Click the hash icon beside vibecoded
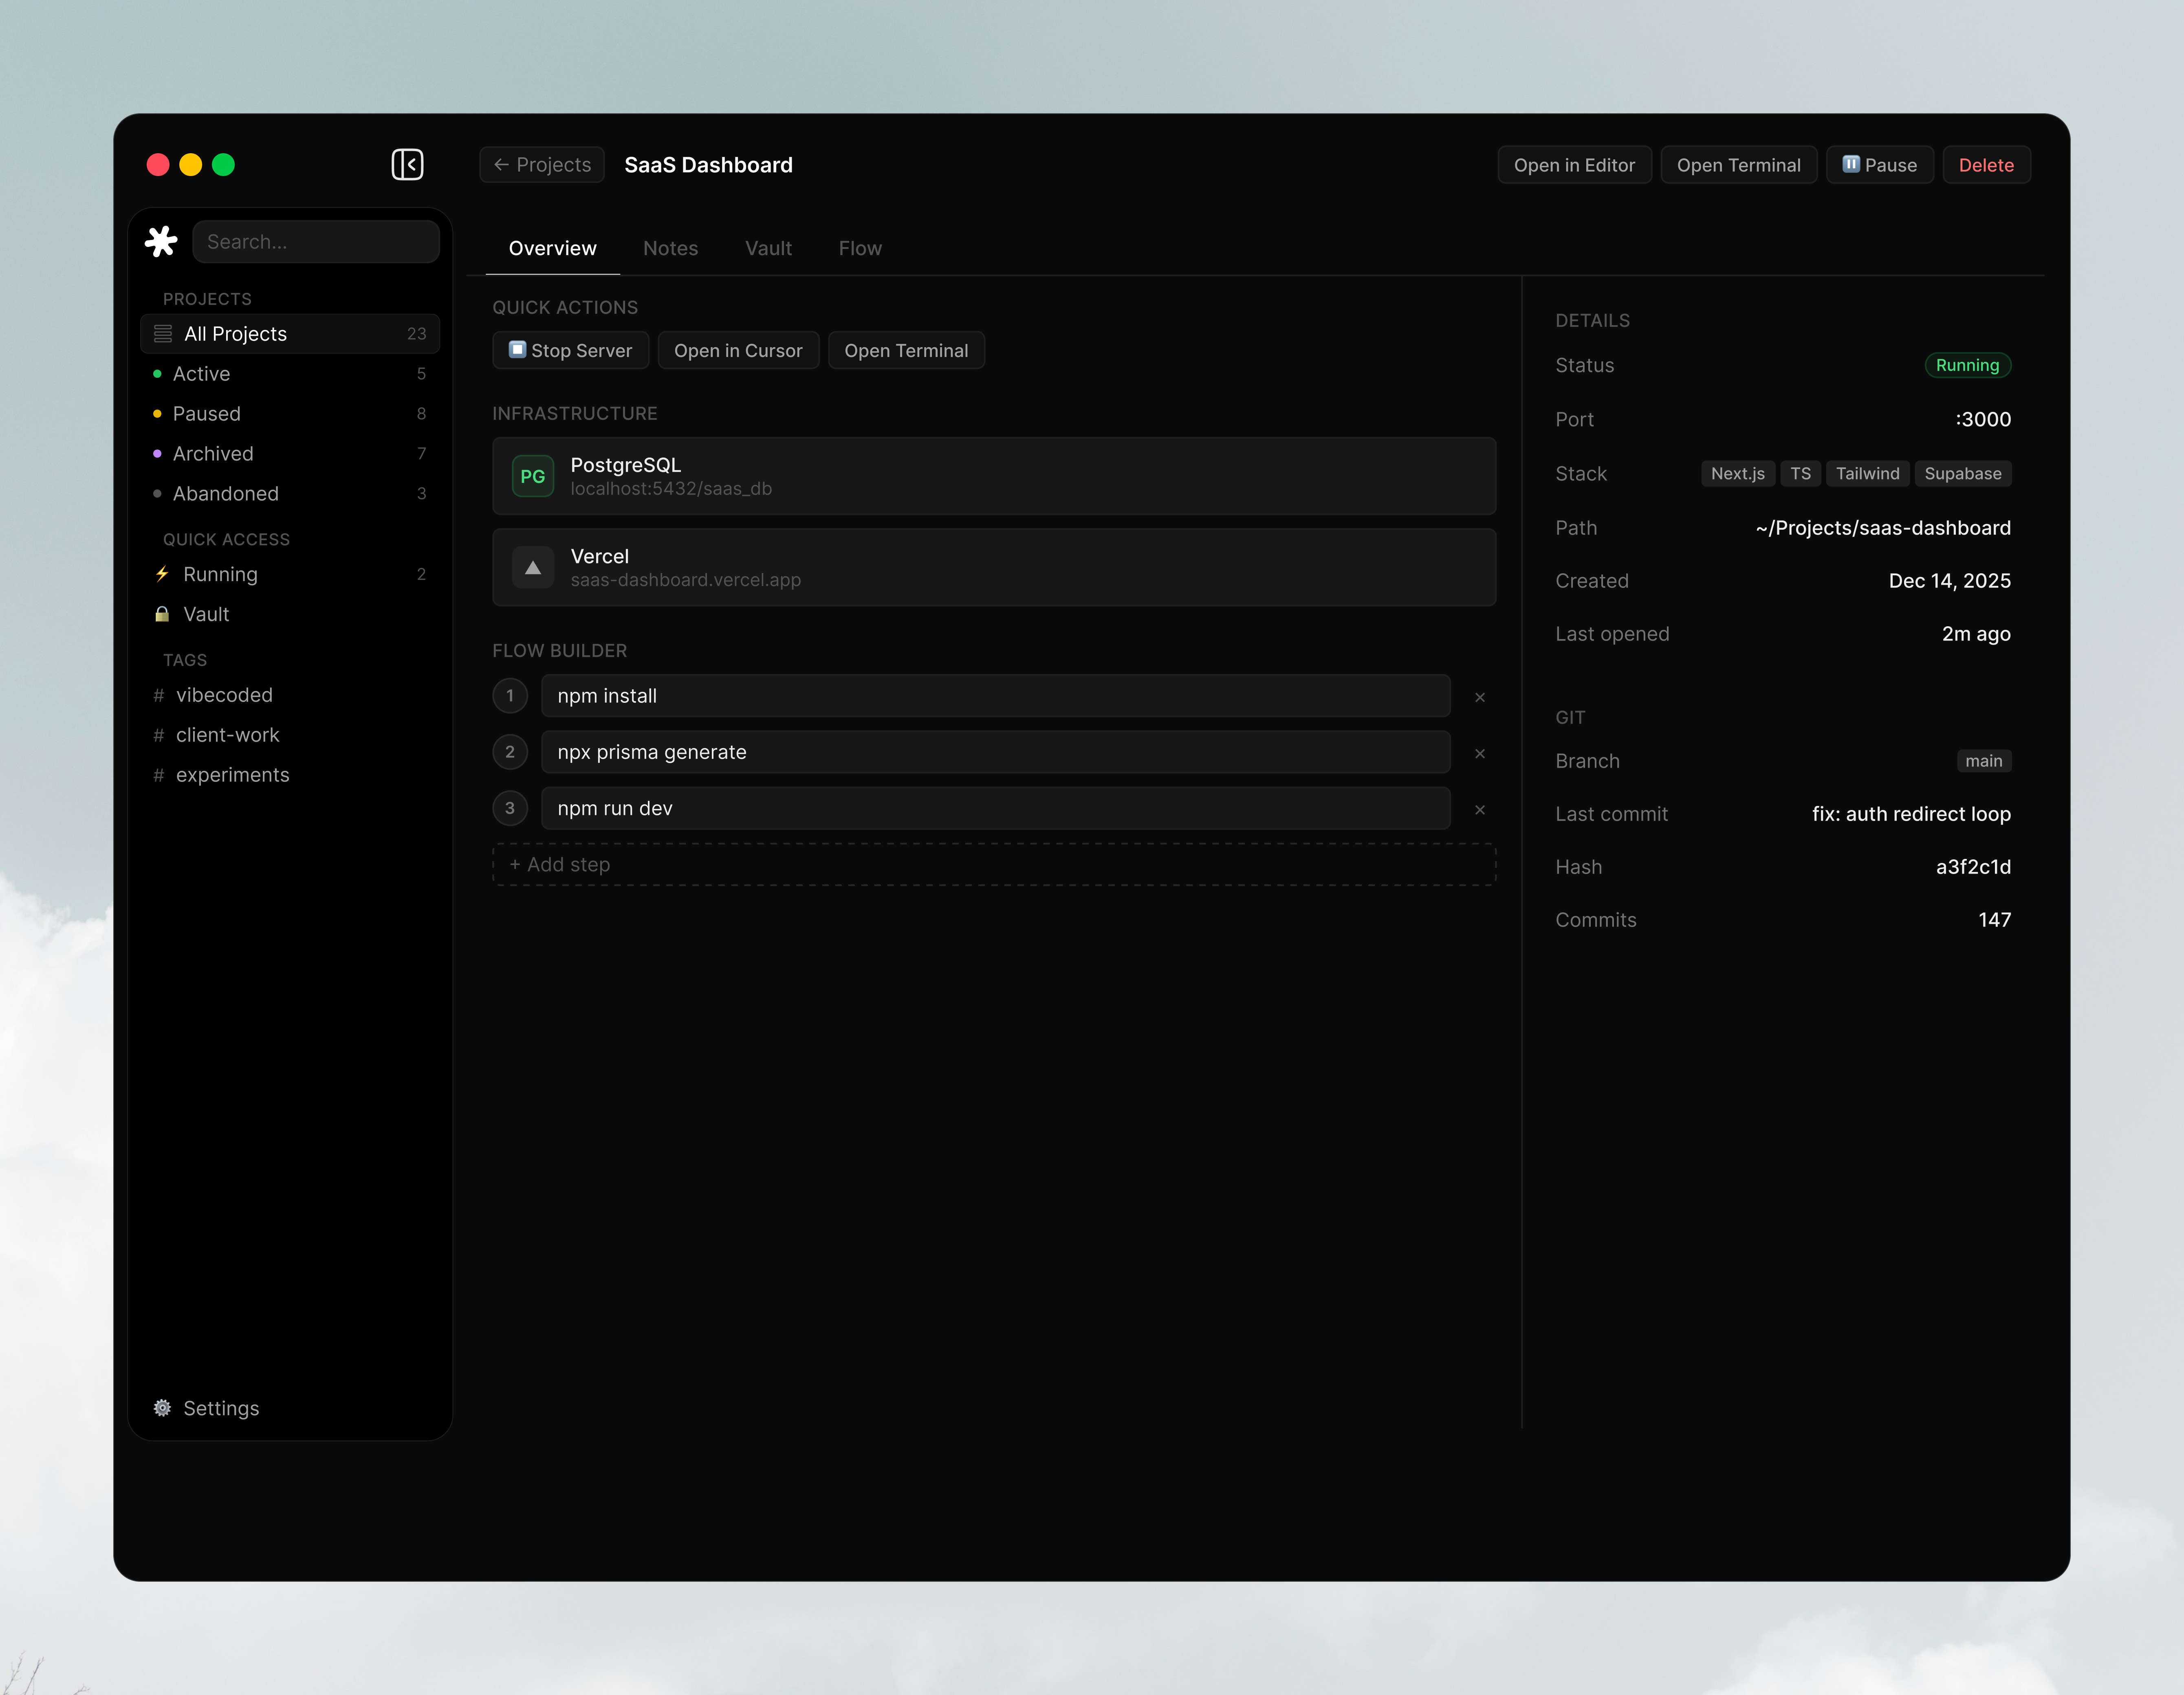This screenshot has height=1695, width=2184. (158, 695)
